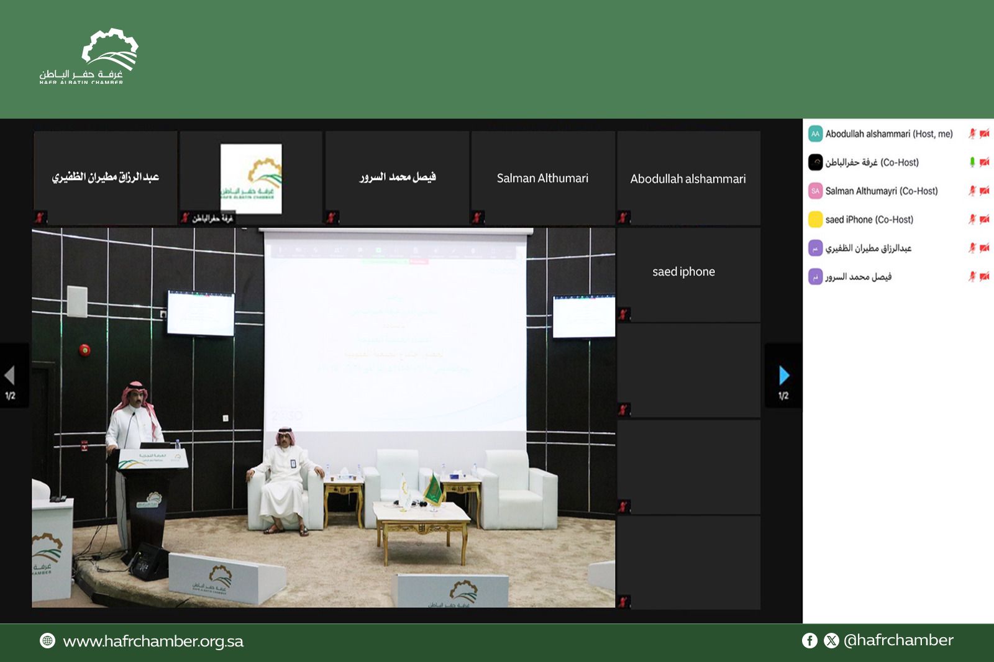Click the muted mic icon on Salman Althumari tile
Screen dimensions: 994x662
tap(477, 217)
